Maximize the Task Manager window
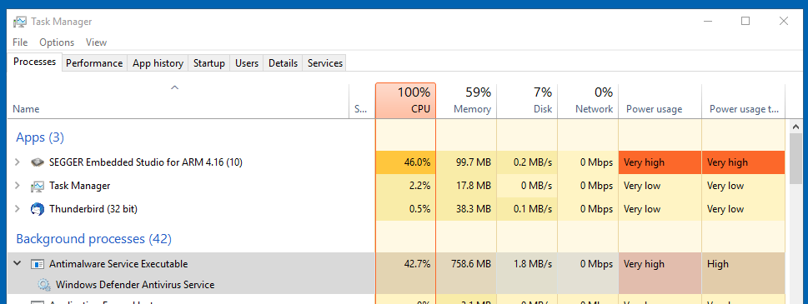 coord(745,21)
